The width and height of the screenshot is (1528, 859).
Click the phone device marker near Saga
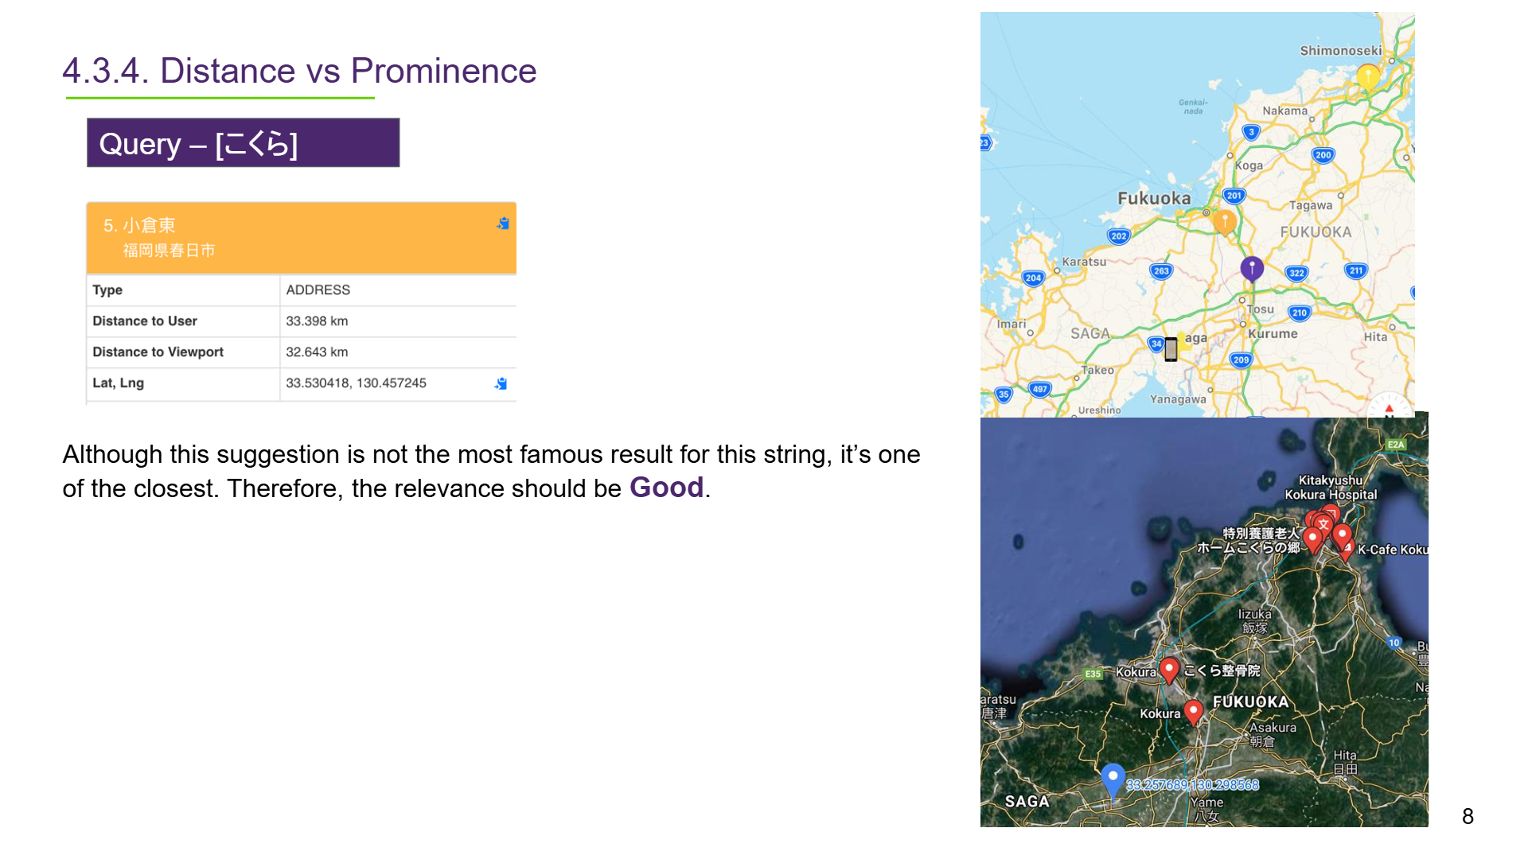[x=1171, y=348]
